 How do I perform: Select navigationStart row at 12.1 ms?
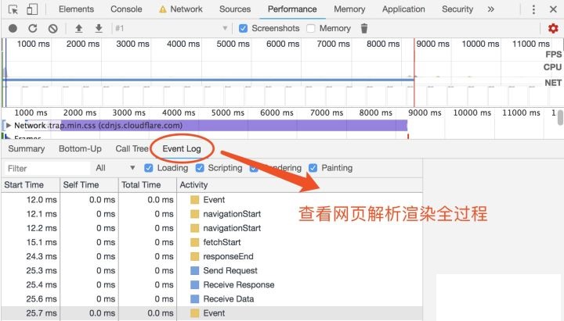pyautogui.click(x=211, y=214)
